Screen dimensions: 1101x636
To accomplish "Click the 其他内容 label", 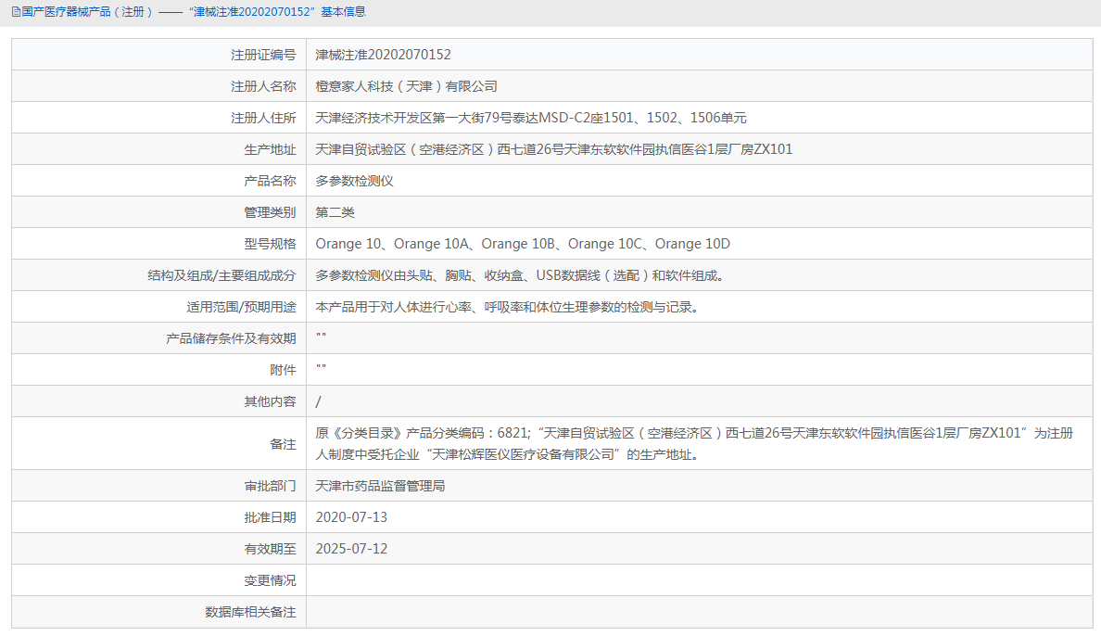I will pos(270,402).
